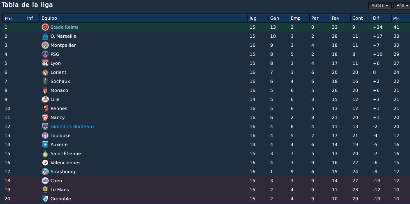The height and width of the screenshot is (204, 410).
Task: Click the Strasbourg club crest
Action: coord(45,172)
